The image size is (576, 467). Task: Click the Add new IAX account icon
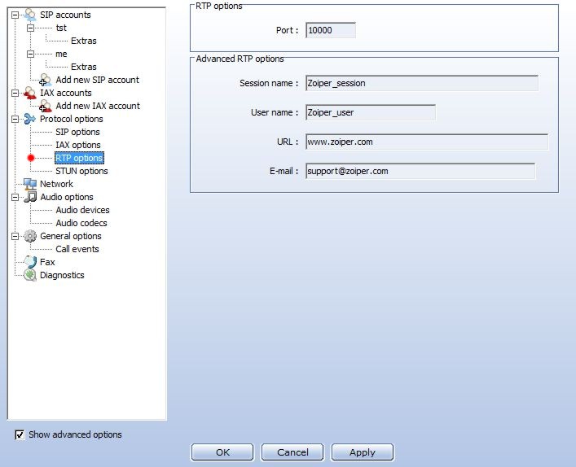[x=46, y=106]
